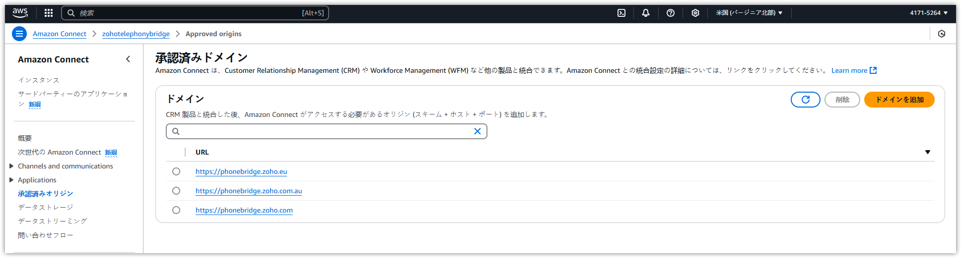Screen dimensions: 961x273
Task: Open the AWS services grid menu
Action: point(49,13)
